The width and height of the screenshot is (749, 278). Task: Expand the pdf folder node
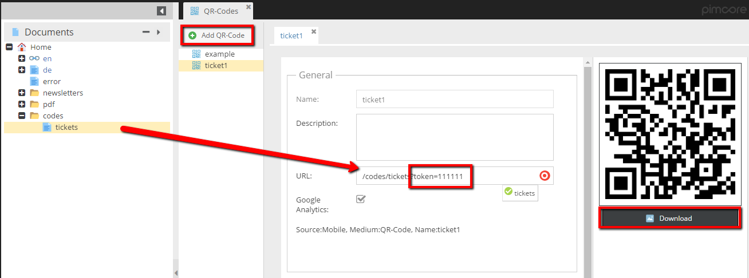pos(22,105)
